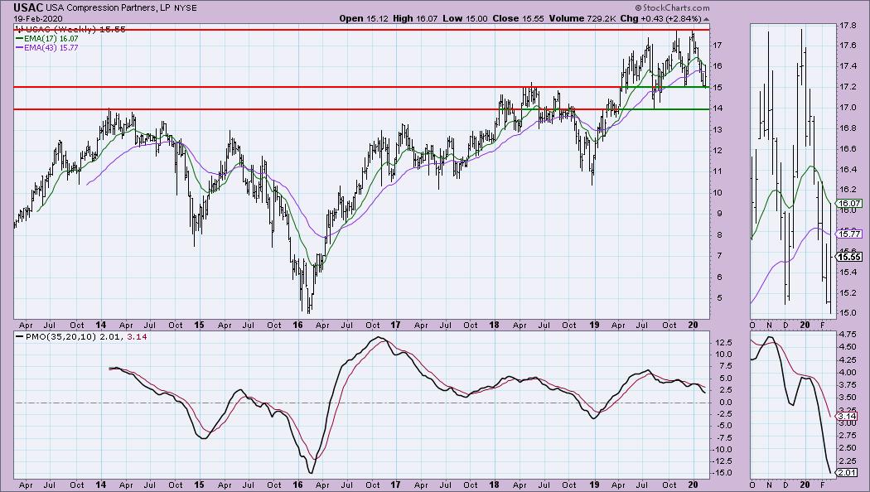Click the 15.77 EMA price tag in zoom panel
Screen dimensions: 870x492
[850, 234]
